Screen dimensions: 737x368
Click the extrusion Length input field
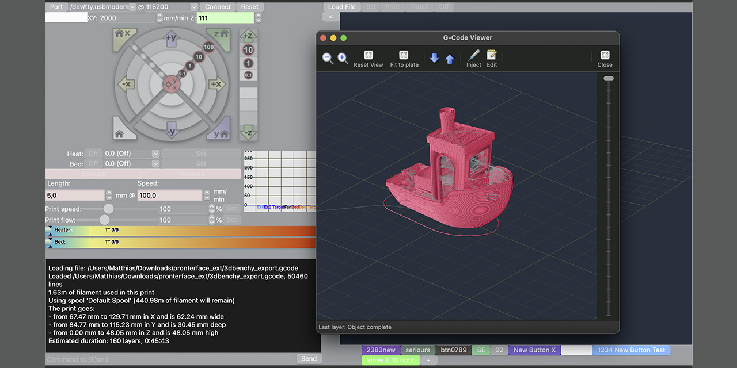pyautogui.click(x=75, y=195)
